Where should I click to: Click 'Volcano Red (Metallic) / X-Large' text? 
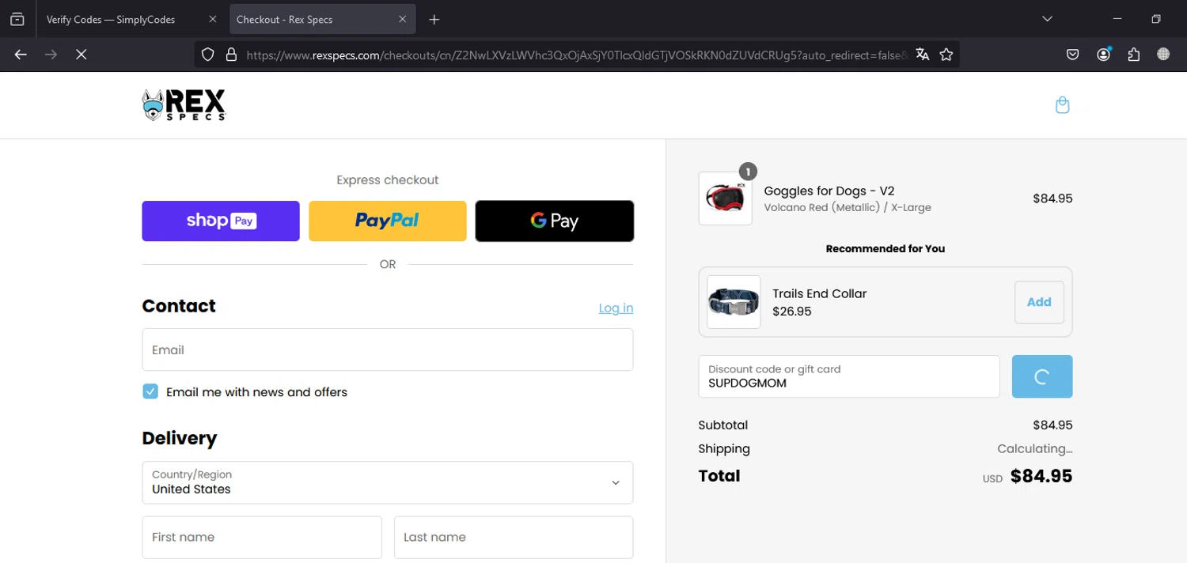848,208
